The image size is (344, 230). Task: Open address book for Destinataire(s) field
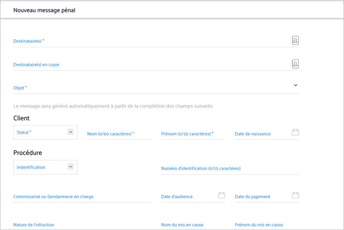295,41
